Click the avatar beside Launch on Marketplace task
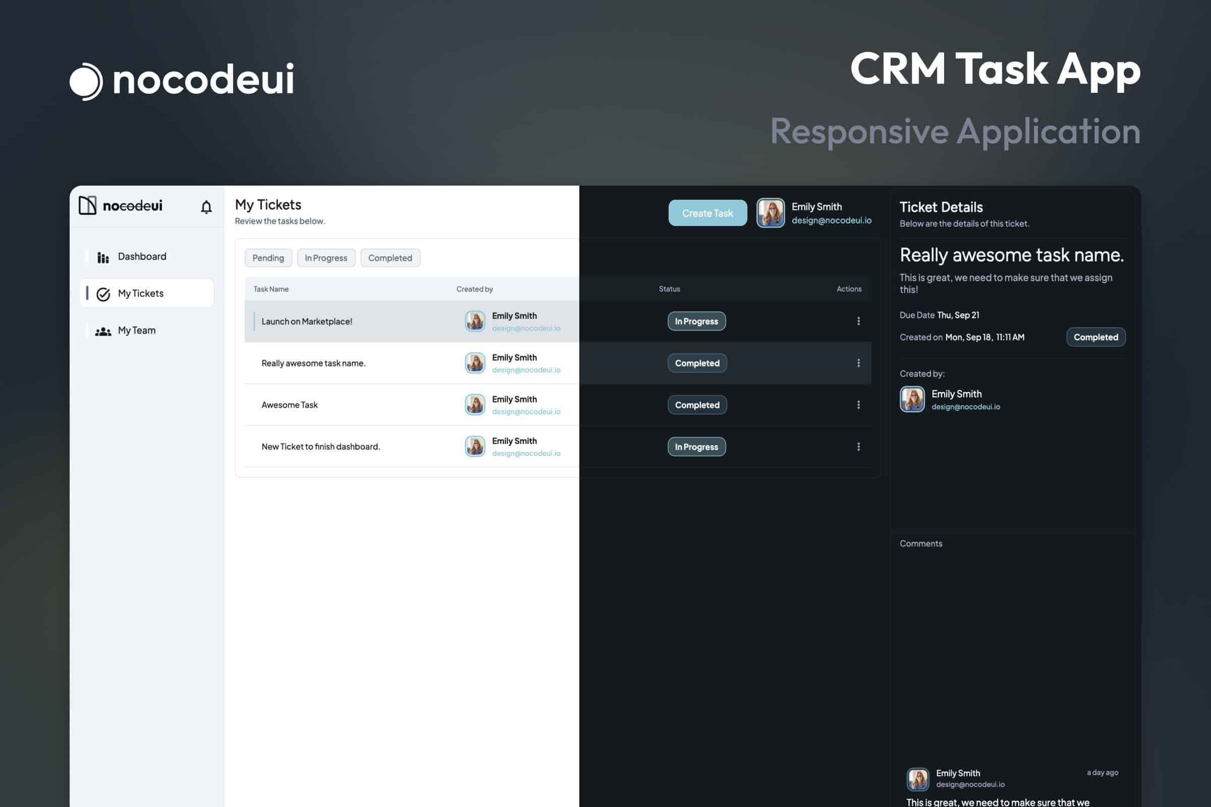This screenshot has width=1211, height=807. (475, 321)
